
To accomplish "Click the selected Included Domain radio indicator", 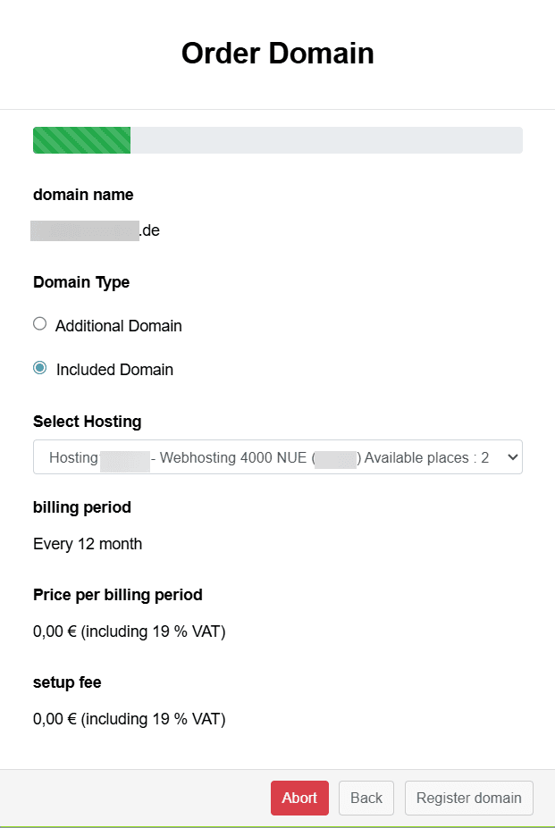I will click(x=39, y=368).
